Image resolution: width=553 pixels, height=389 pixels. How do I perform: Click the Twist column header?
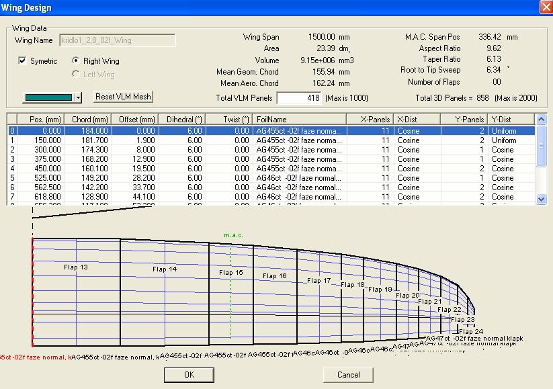point(229,119)
